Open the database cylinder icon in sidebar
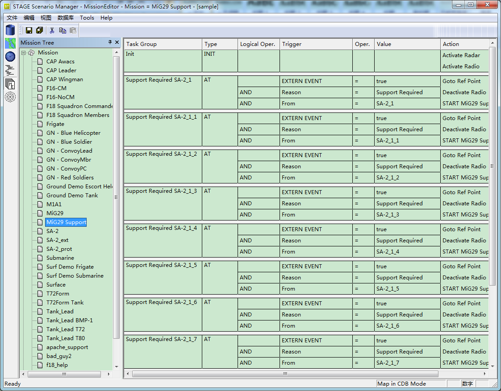Viewport: 501px width, 391px height. 10,30
